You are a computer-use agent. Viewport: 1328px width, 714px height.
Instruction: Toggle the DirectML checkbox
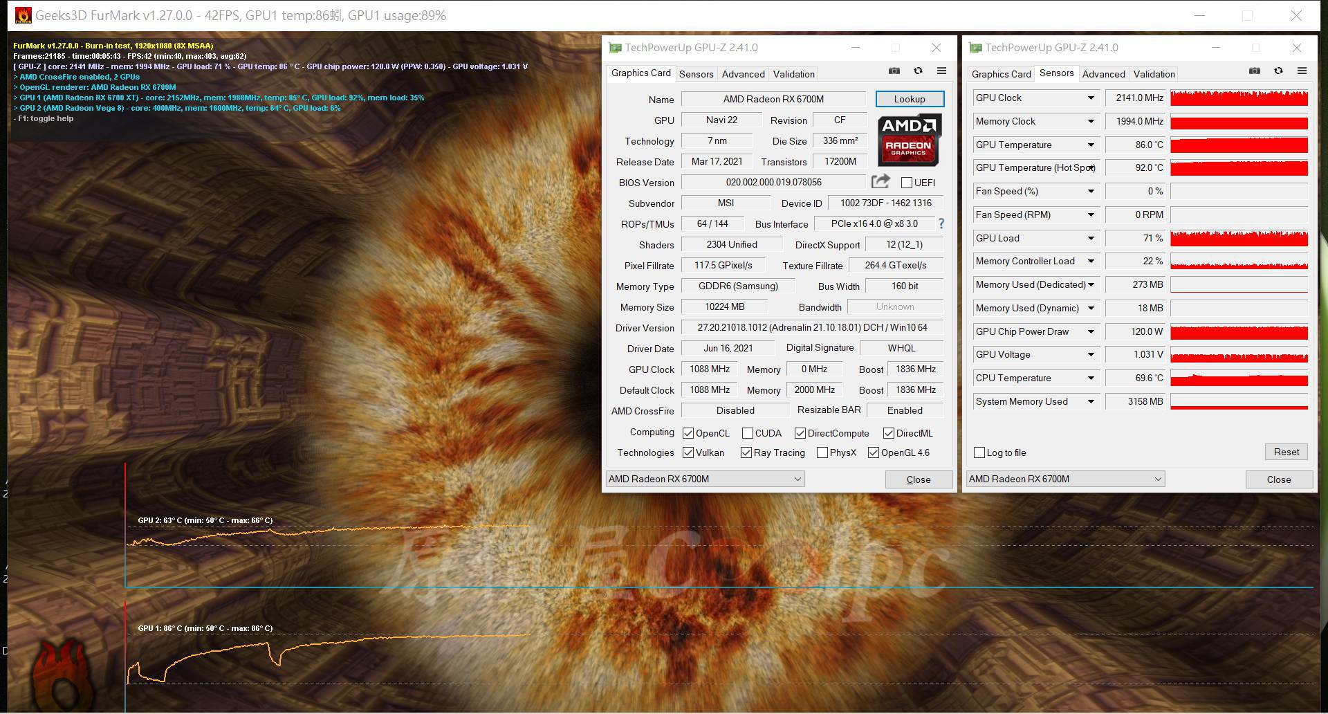(889, 433)
